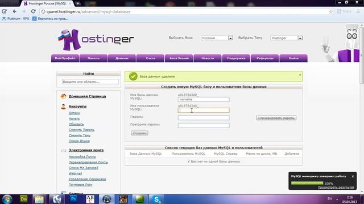
Task: Open the 'Перенаправление Почты' sidebar link
Action: (88, 162)
